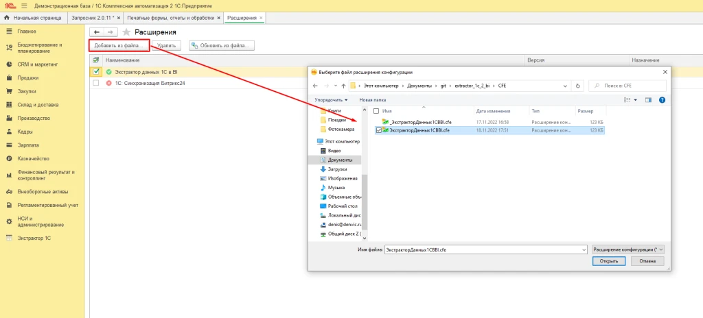
Task: Open Финансовый результат и контроллинг section
Action: pyautogui.click(x=46, y=175)
